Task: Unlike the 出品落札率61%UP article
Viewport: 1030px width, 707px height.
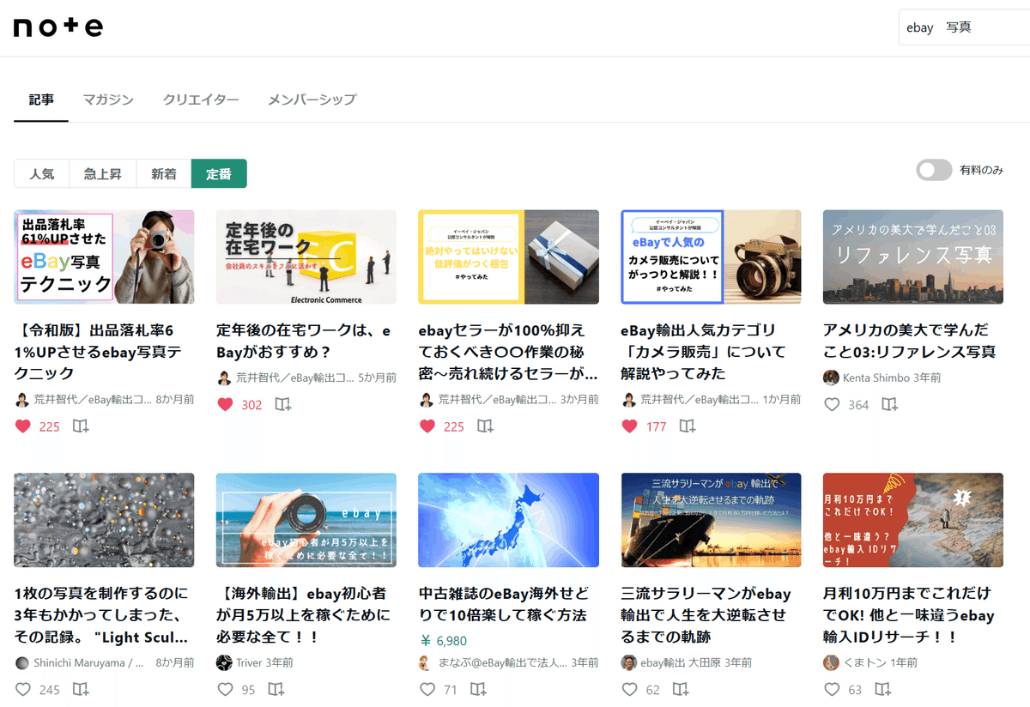Action: pyautogui.click(x=22, y=426)
